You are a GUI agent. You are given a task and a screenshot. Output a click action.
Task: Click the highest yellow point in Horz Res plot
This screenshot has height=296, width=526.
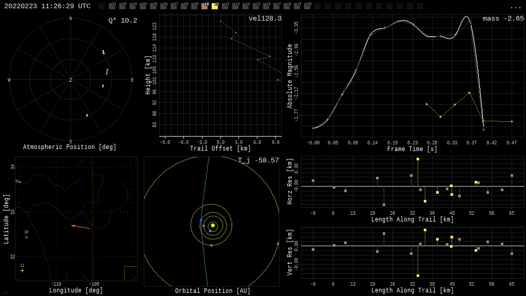tap(418, 159)
